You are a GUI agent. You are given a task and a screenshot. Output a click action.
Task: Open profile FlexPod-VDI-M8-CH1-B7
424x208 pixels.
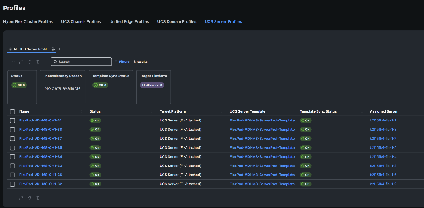pos(40,139)
